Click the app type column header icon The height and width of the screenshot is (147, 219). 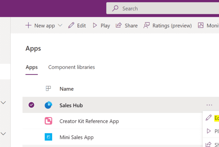coord(48,89)
